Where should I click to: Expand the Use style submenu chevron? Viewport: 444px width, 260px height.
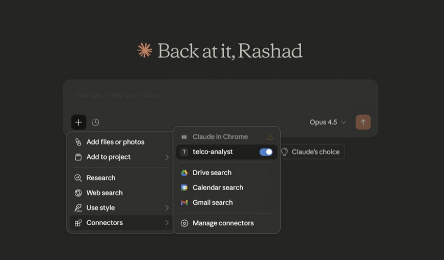[167, 208]
